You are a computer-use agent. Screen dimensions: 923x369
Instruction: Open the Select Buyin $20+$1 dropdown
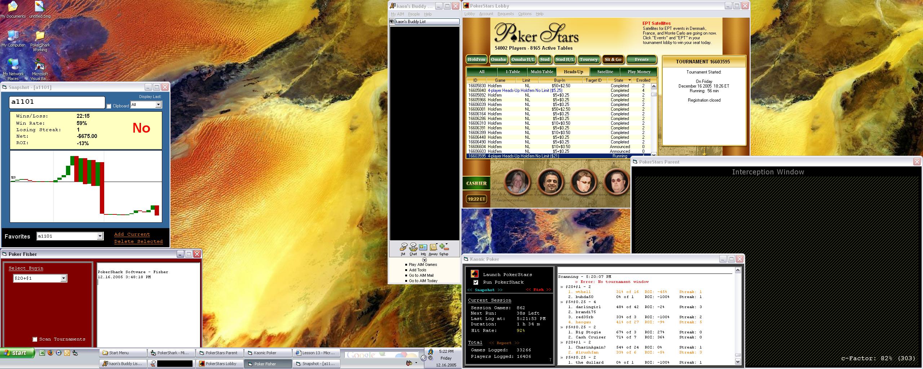pyautogui.click(x=63, y=278)
